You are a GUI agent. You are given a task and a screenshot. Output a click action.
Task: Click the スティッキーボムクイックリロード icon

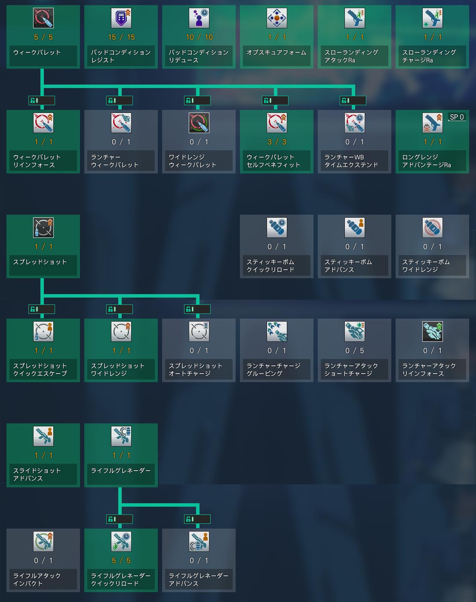tap(276, 228)
